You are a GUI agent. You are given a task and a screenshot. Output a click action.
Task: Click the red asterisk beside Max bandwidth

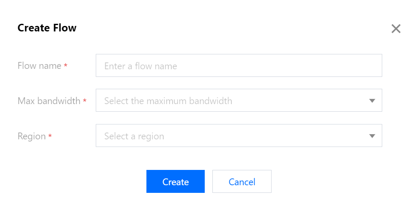click(x=85, y=101)
